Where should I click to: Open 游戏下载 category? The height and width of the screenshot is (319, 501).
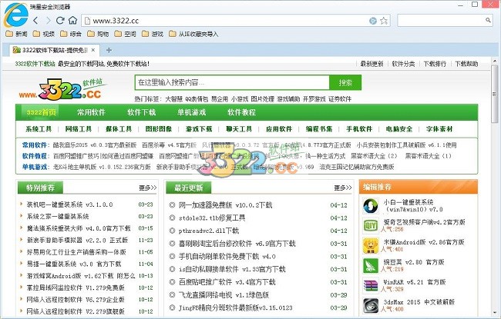click(199, 129)
